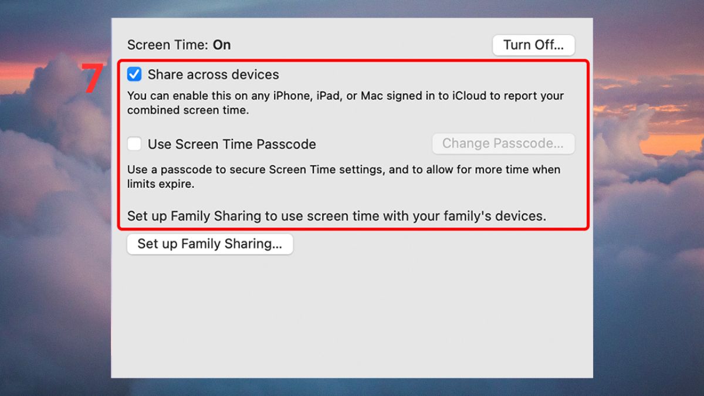Viewport: 704px width, 396px height.
Task: Click the "Screen Time:" heading label
Action: click(168, 45)
